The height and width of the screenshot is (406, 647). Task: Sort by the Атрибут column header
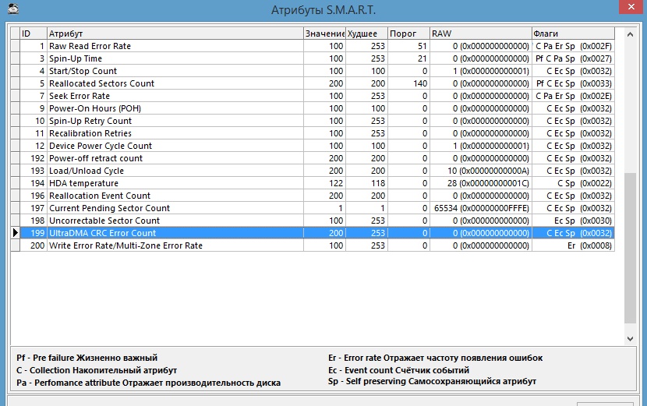175,34
